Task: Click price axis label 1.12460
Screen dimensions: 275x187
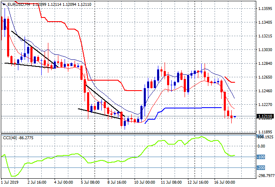Action: (265, 91)
